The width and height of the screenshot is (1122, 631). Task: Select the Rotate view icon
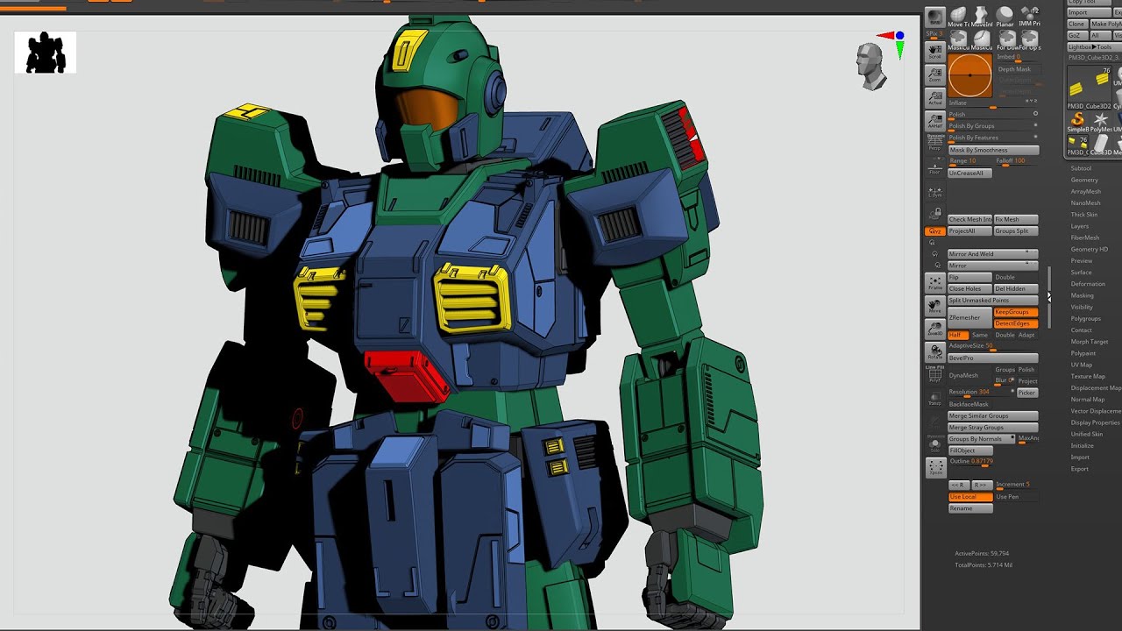935,352
